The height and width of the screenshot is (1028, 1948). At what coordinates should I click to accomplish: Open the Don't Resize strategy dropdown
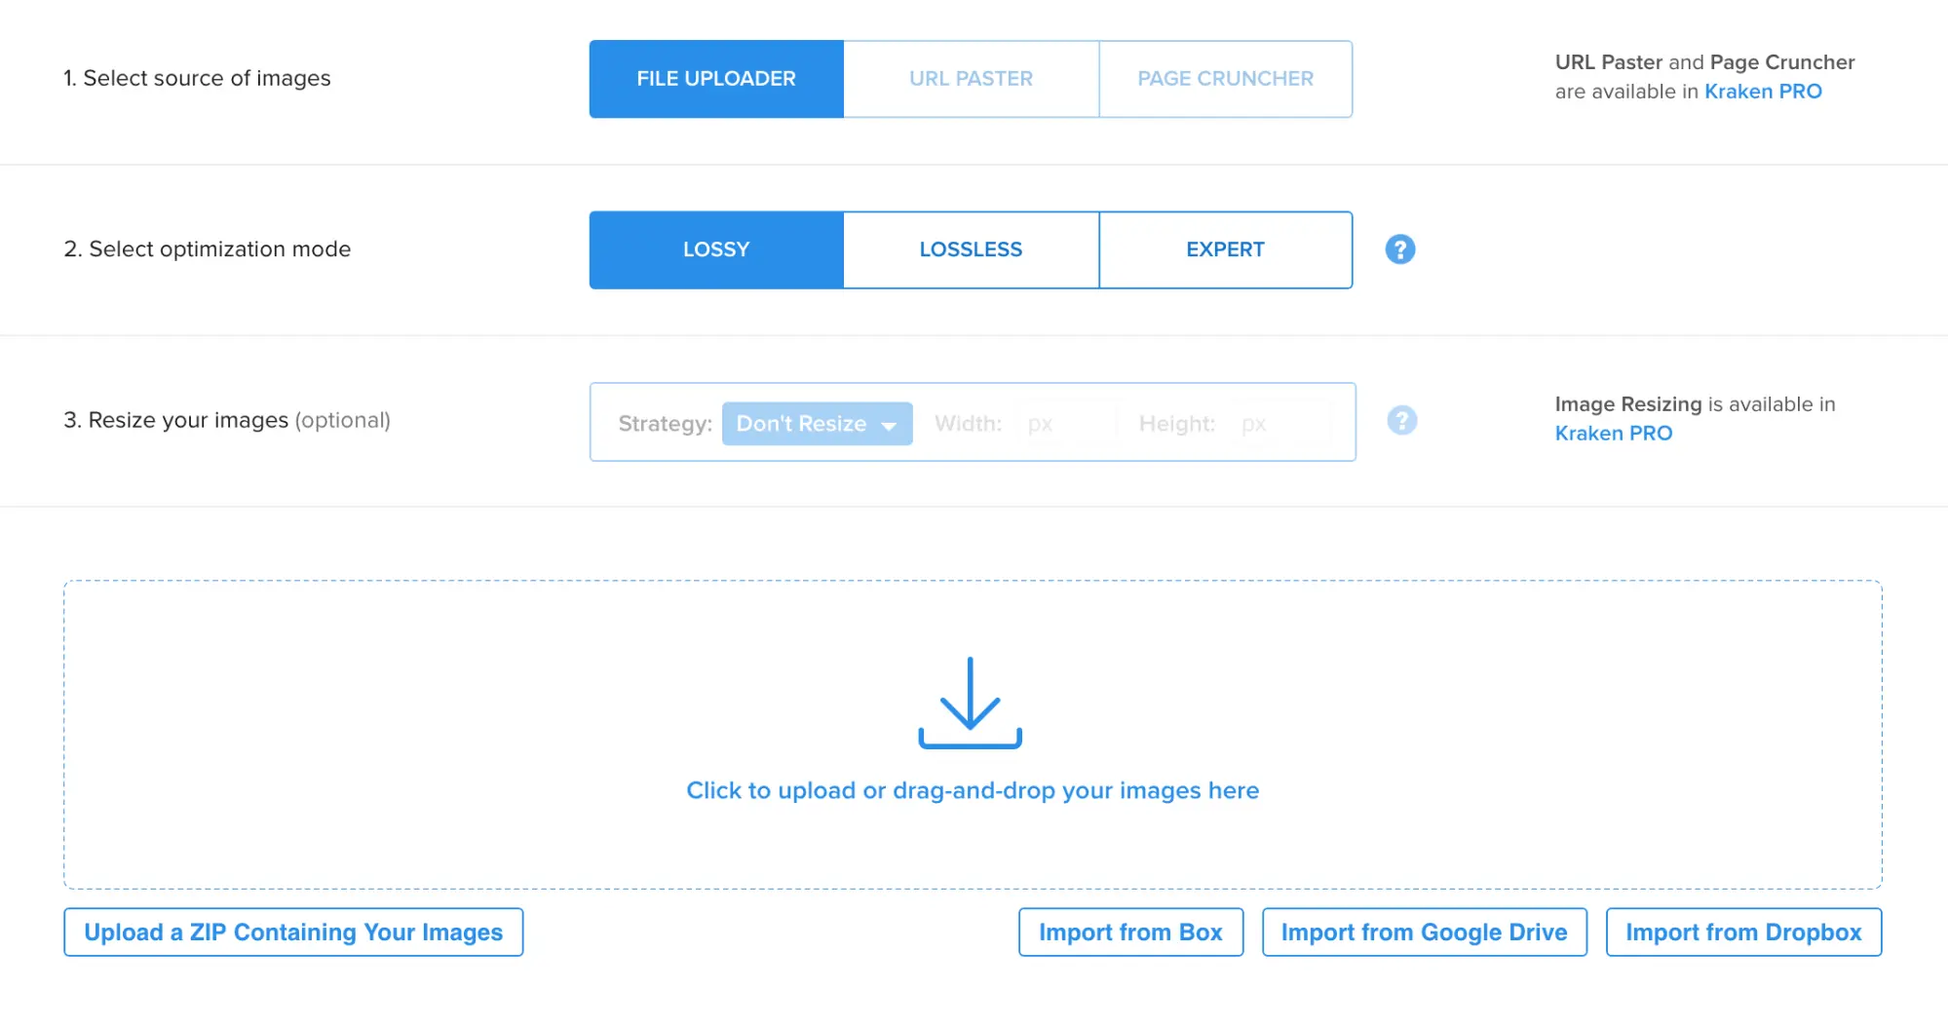point(817,424)
